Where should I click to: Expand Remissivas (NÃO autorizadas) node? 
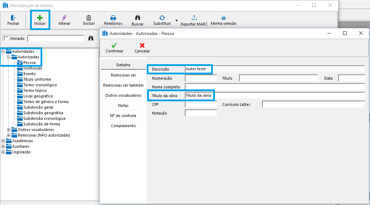tap(8, 136)
